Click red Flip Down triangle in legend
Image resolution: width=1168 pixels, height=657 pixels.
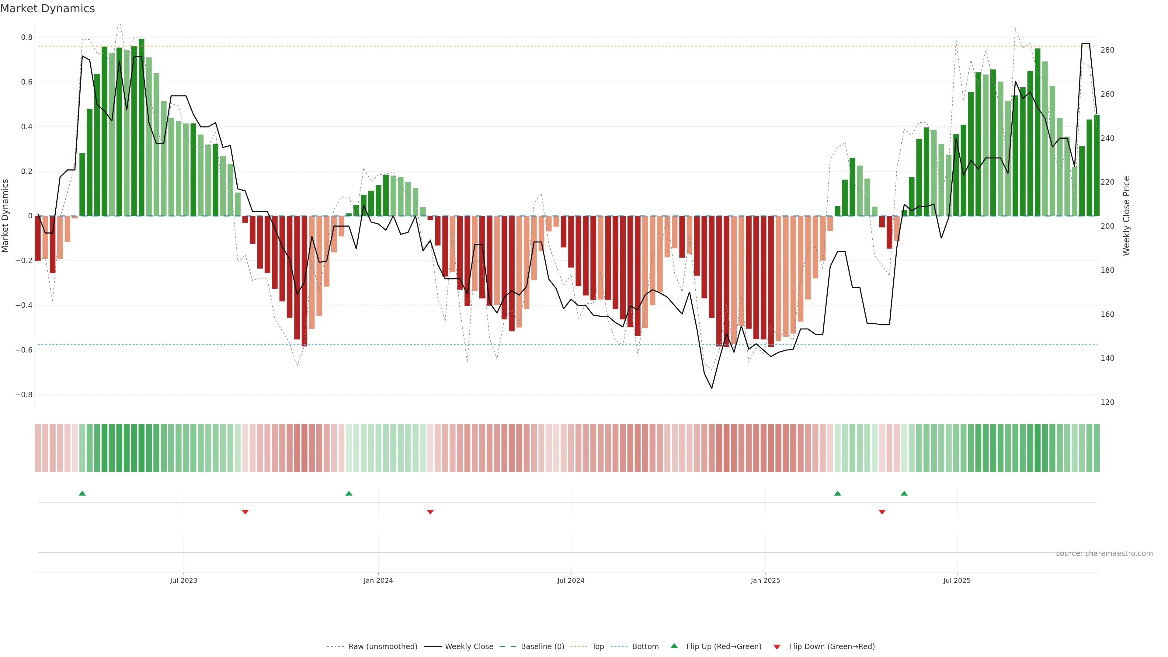pyautogui.click(x=777, y=647)
